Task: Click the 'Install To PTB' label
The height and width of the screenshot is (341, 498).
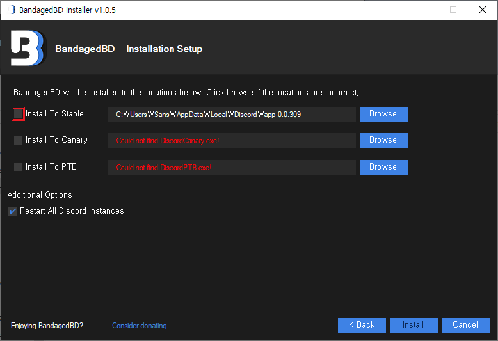Action: (51, 167)
